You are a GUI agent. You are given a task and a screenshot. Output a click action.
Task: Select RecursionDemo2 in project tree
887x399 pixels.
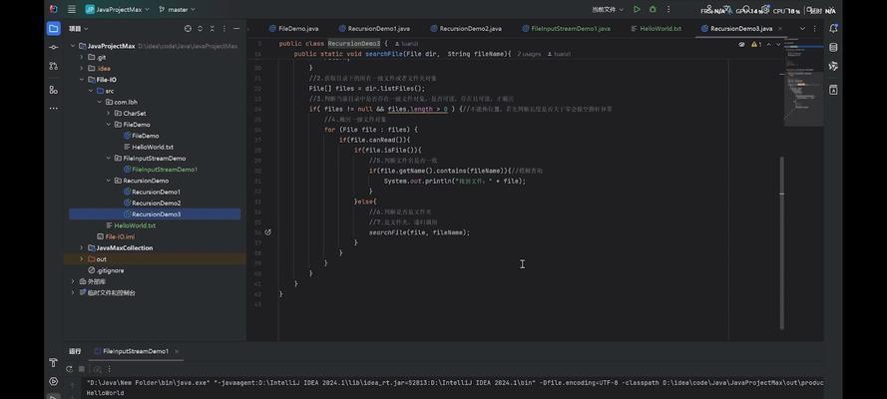[x=156, y=202]
